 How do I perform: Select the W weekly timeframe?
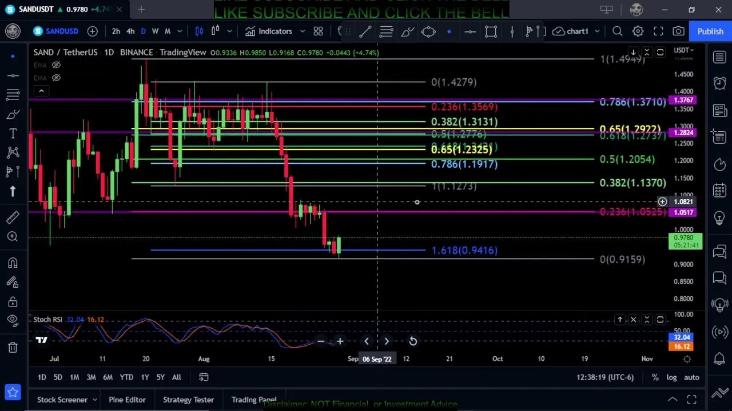[x=155, y=31]
